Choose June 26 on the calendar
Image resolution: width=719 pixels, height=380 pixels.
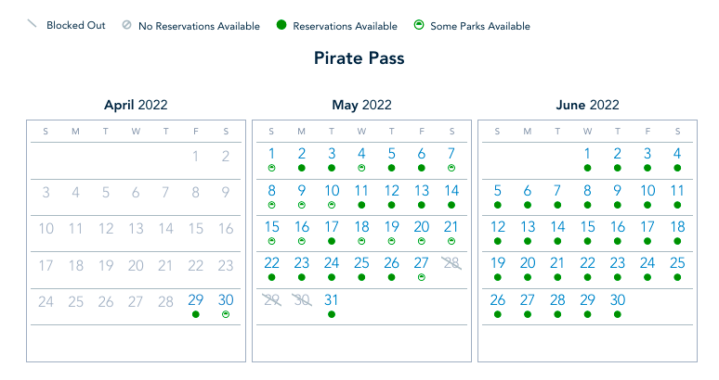(498, 300)
